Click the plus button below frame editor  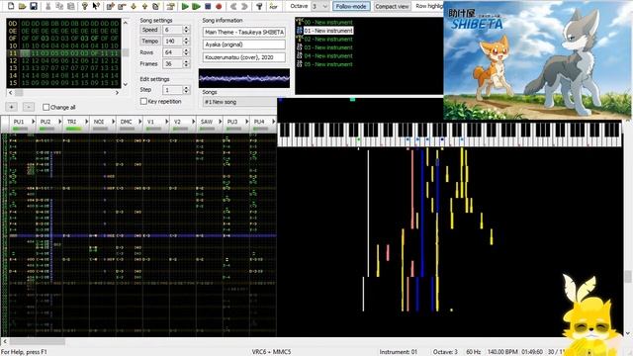pyautogui.click(x=12, y=107)
